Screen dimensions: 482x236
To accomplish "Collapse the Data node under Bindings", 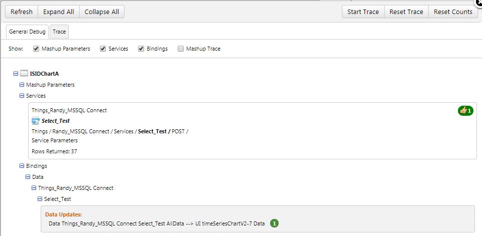I will tap(28, 177).
